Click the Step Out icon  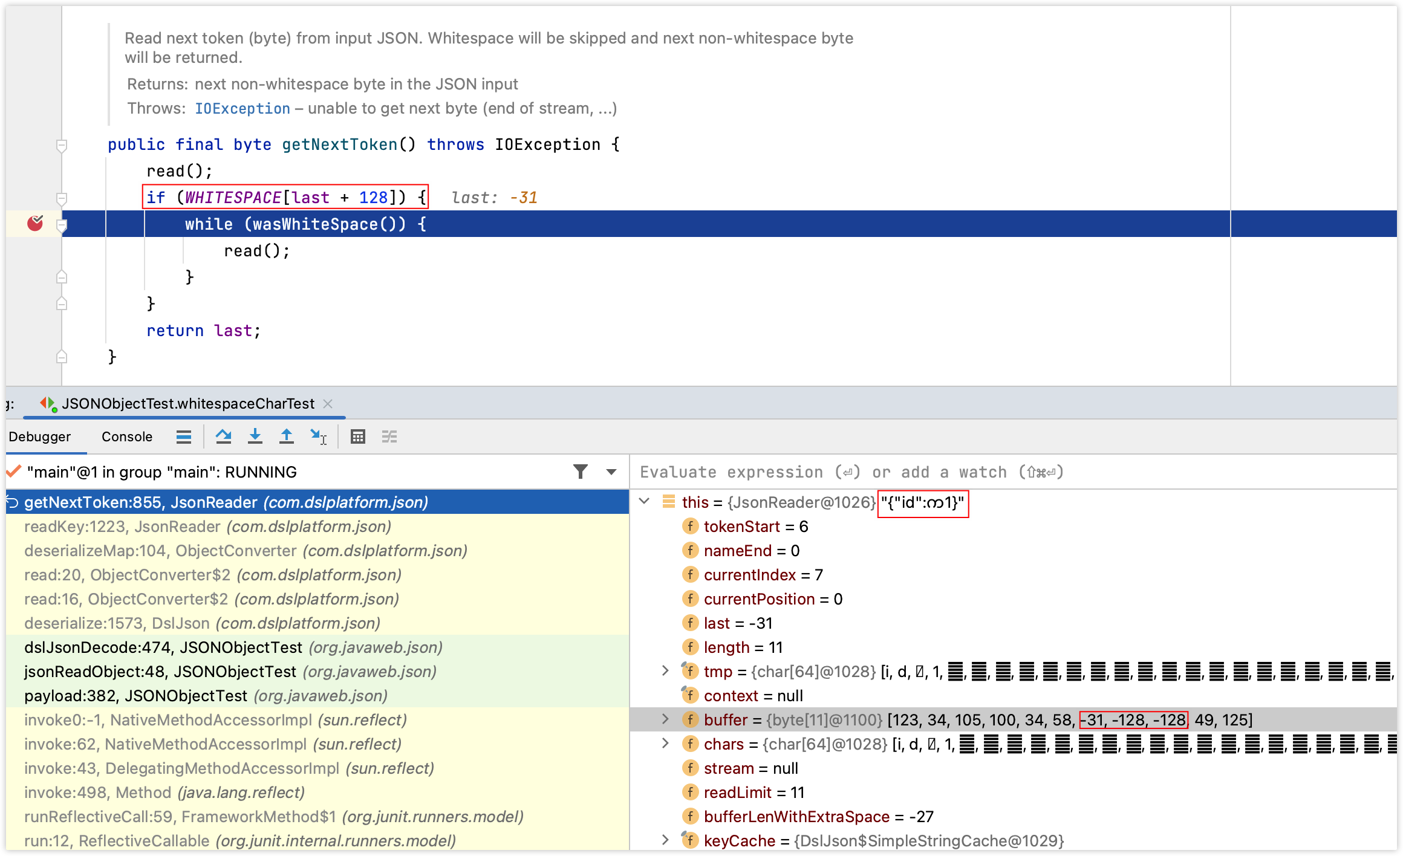[x=287, y=436]
